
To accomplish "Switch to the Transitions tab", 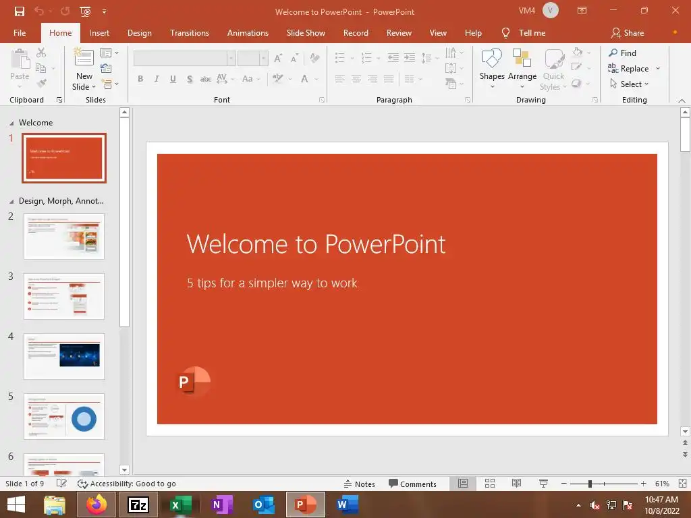I will tap(190, 33).
